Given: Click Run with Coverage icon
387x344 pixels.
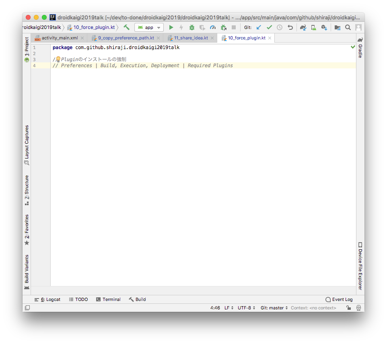Looking at the screenshot, I should click(202, 27).
